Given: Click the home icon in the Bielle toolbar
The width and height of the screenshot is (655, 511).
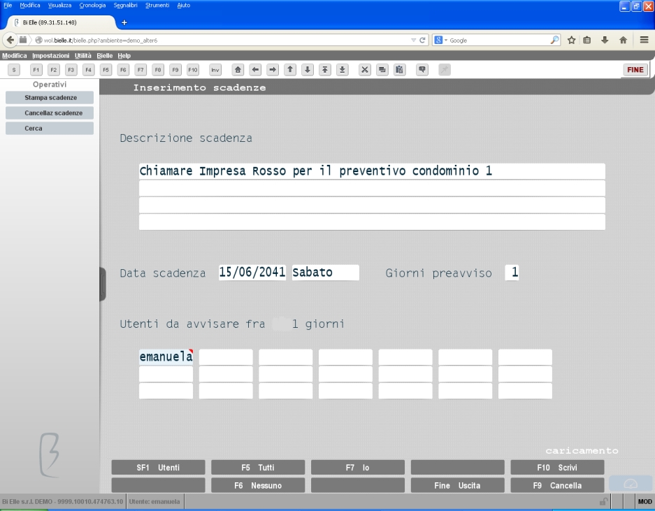Looking at the screenshot, I should click(x=238, y=70).
